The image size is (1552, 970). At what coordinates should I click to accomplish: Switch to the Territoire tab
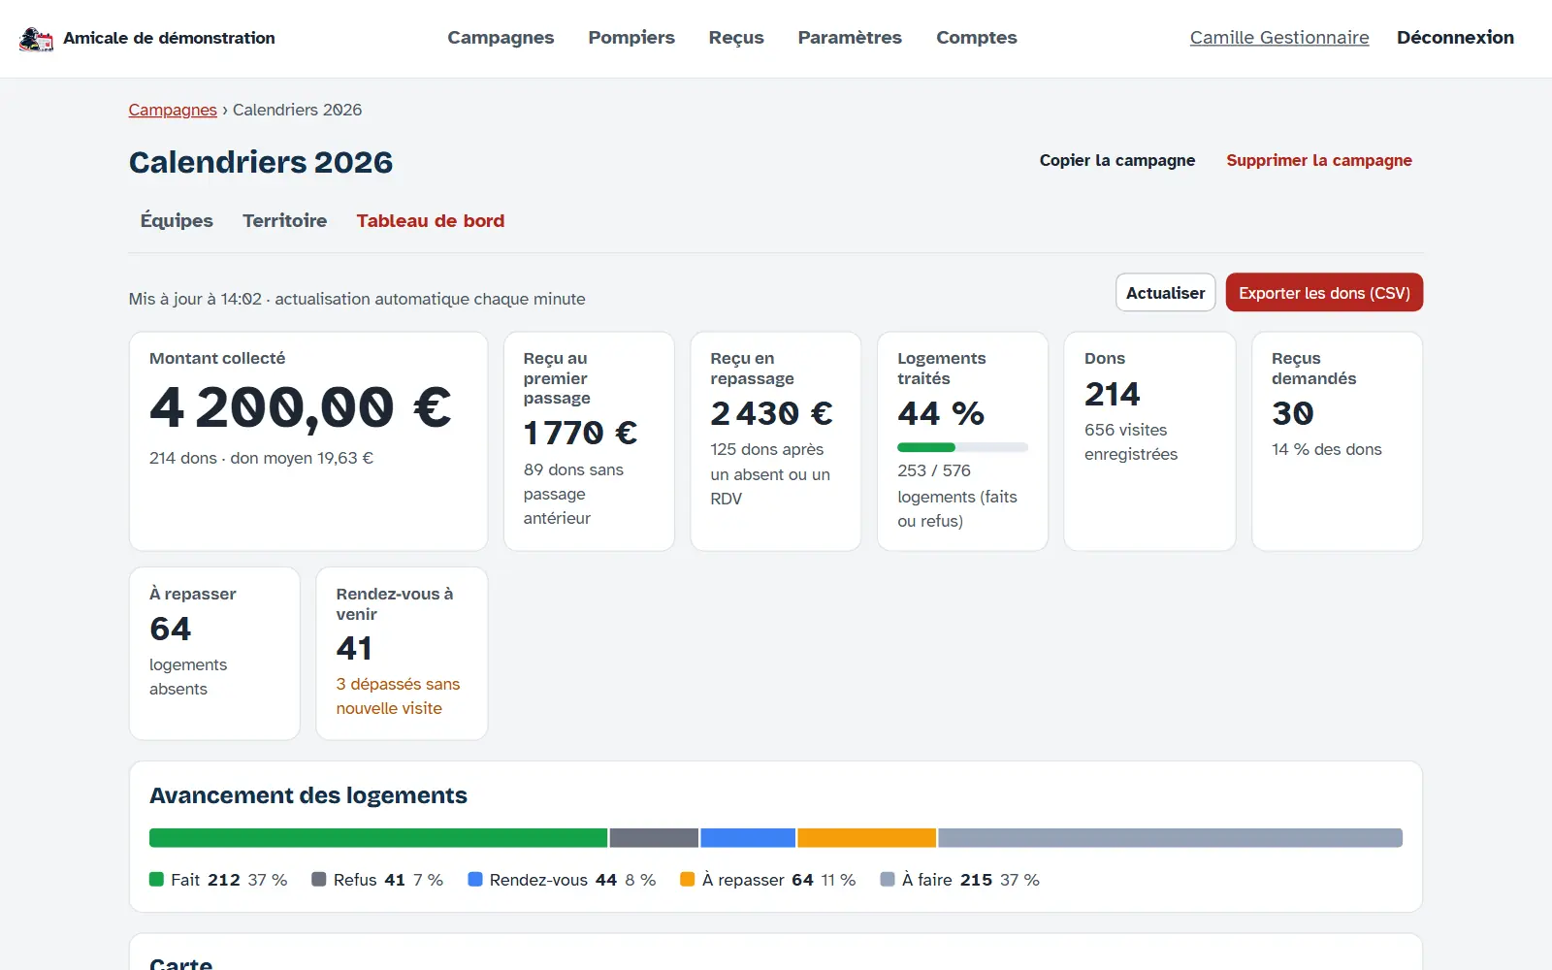[285, 221]
